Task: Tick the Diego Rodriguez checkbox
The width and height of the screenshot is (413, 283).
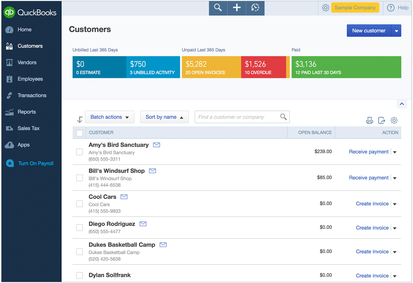Action: point(80,228)
